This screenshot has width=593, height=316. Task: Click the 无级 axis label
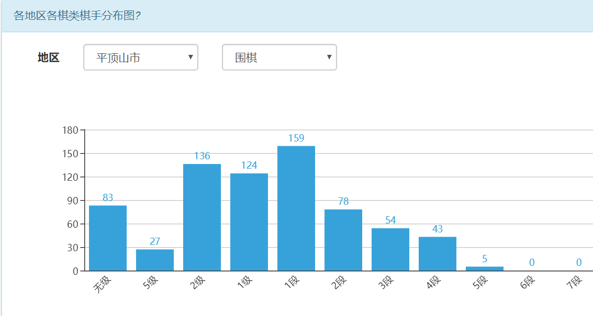pos(103,284)
